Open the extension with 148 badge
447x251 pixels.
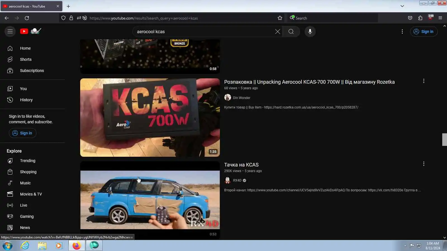click(431, 18)
